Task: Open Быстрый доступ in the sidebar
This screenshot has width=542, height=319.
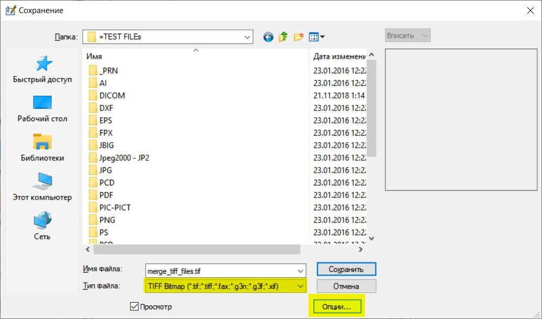Action: click(x=42, y=70)
